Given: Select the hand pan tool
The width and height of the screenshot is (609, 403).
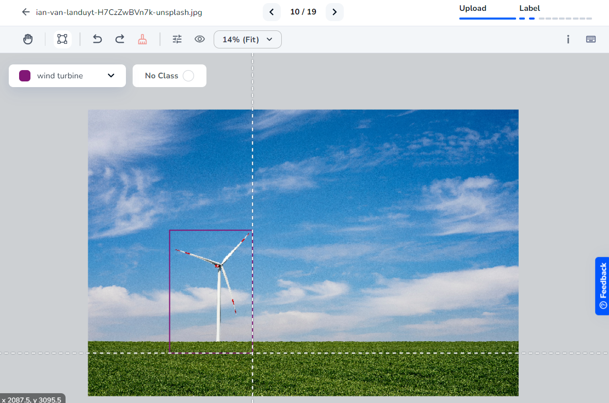Looking at the screenshot, I should coord(28,39).
